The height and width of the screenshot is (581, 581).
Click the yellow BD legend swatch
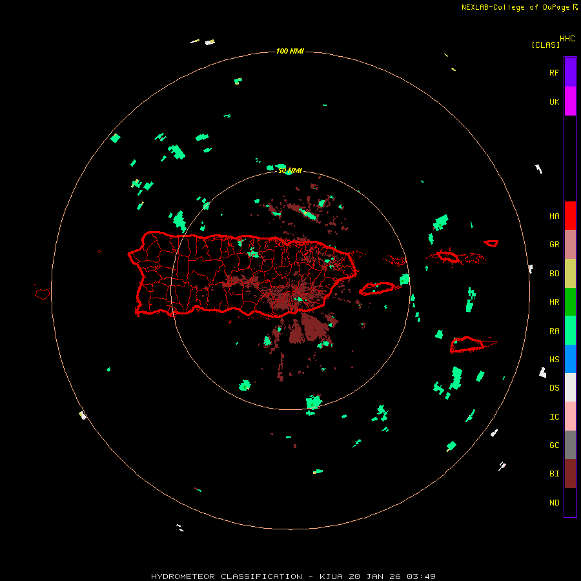[570, 273]
